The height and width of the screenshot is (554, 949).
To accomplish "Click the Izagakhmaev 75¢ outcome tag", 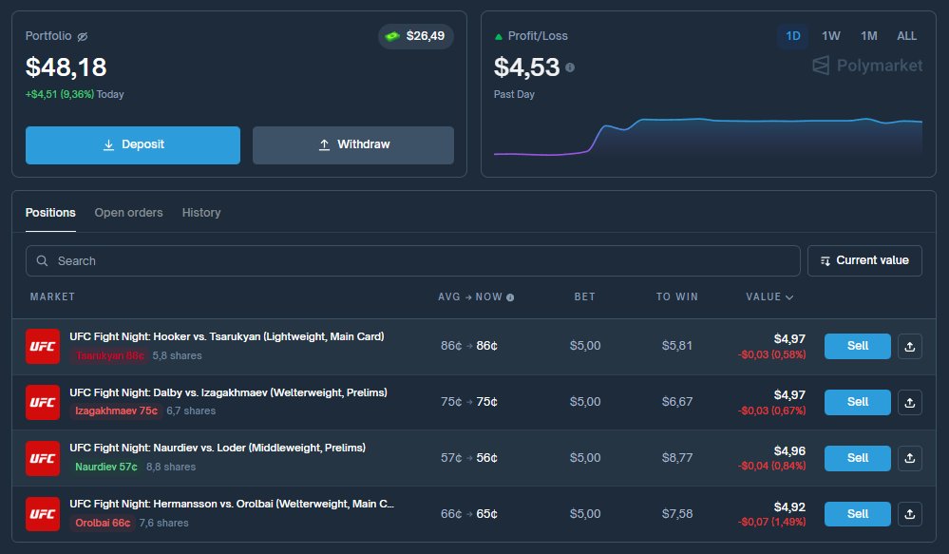I will [116, 411].
